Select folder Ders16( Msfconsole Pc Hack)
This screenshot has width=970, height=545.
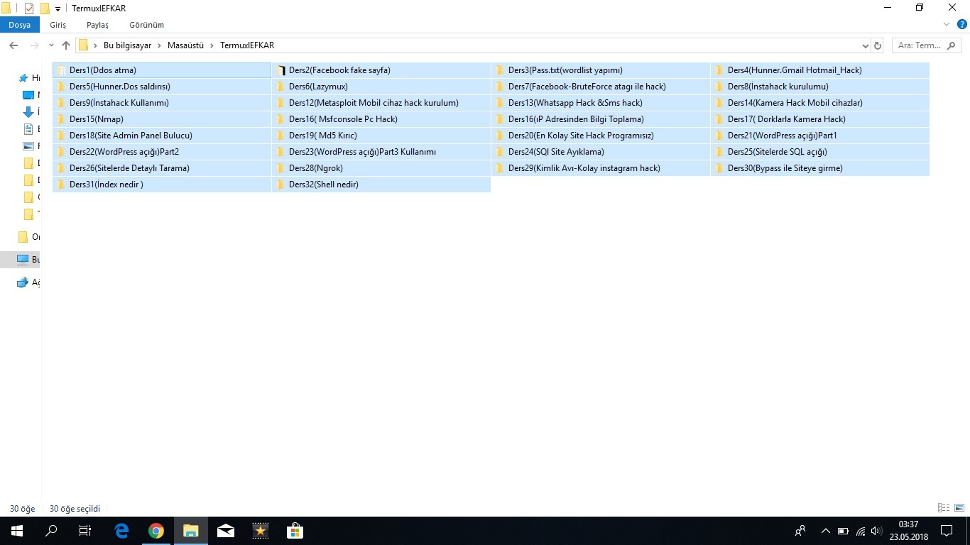click(381, 119)
